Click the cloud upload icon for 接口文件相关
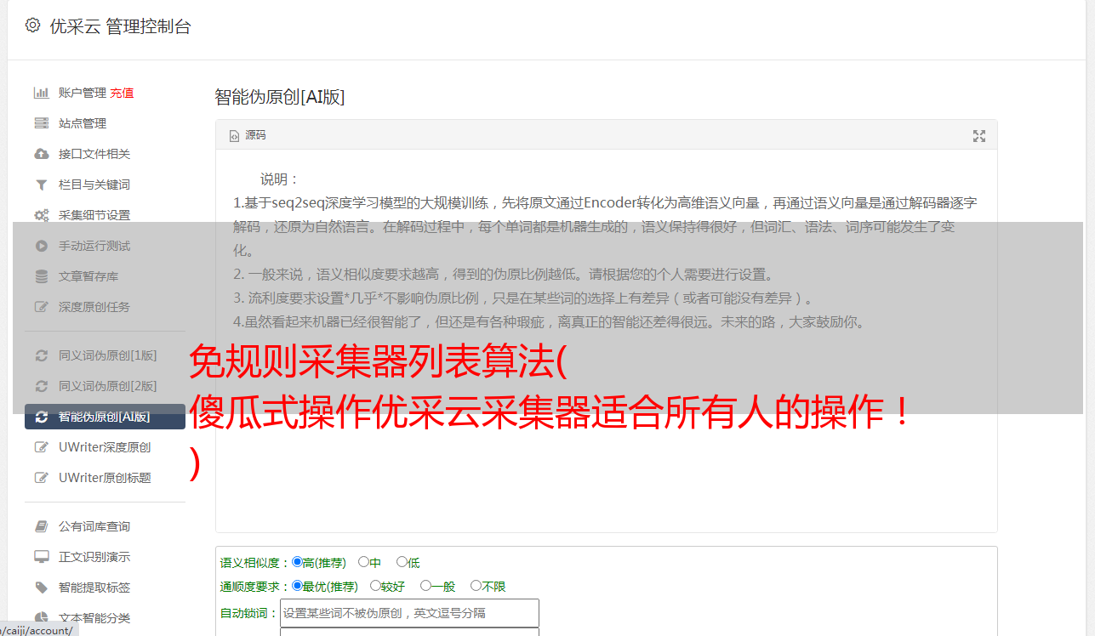Image resolution: width=1095 pixels, height=636 pixels. tap(41, 154)
